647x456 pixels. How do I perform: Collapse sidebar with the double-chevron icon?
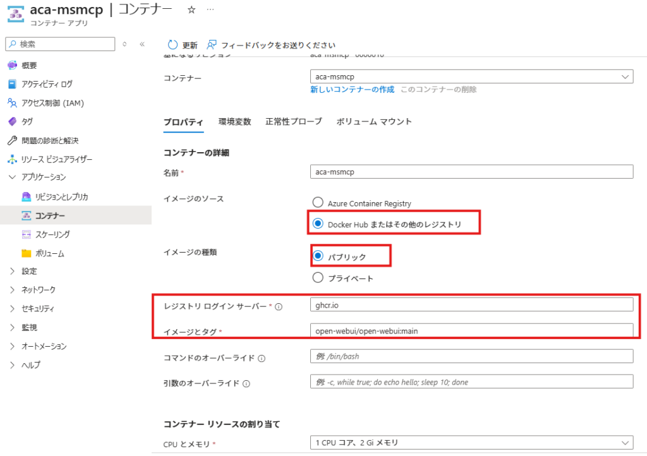142,44
